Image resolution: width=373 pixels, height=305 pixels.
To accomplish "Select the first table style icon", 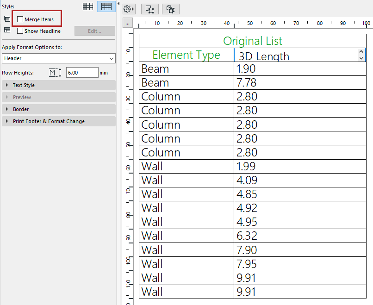I will [x=88, y=6].
